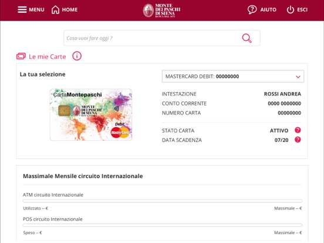Click 'Massimale -- €' under the POS bar
Viewport: 324px width, 243px height.
click(288, 232)
